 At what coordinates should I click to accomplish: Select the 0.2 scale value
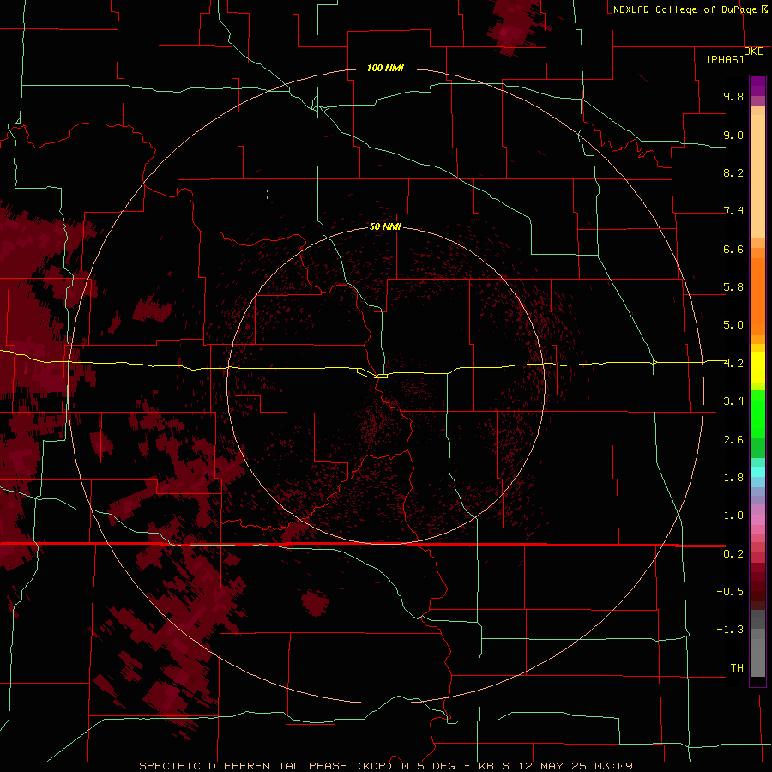point(733,554)
